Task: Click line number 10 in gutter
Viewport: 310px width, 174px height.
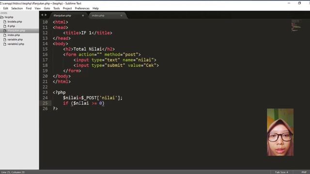Action: [x=45, y=22]
